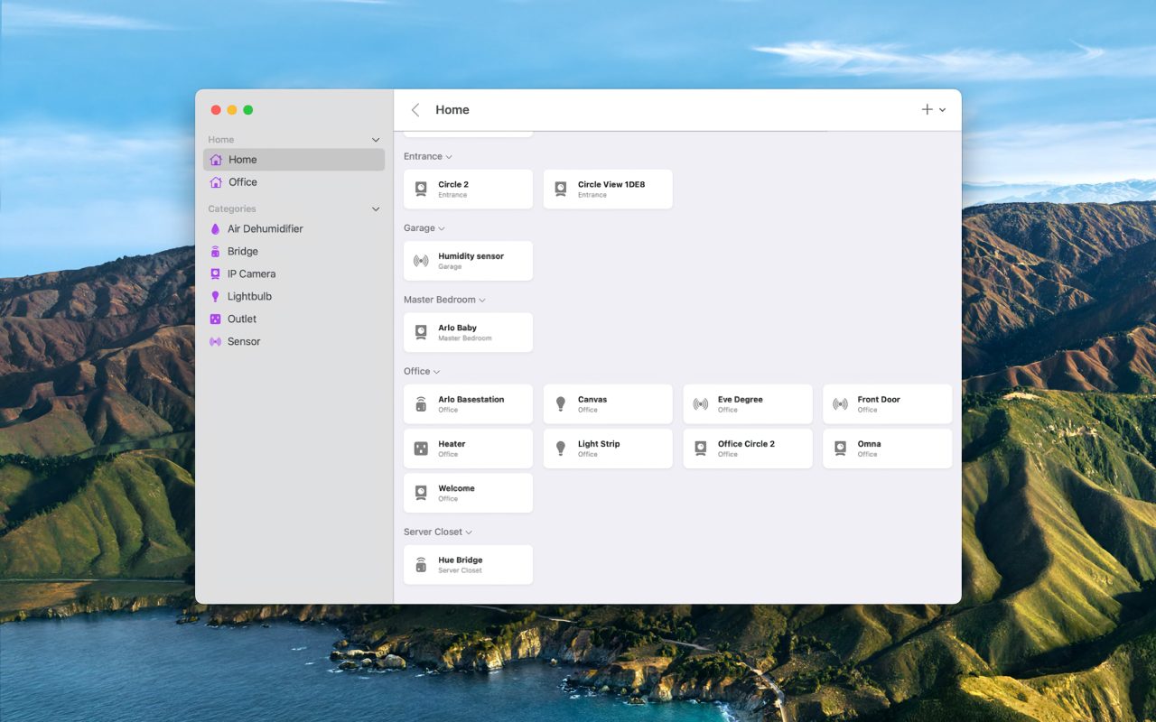This screenshot has width=1156, height=722.
Task: Click the lightbulb icon on the Canvas tile
Action: point(559,403)
